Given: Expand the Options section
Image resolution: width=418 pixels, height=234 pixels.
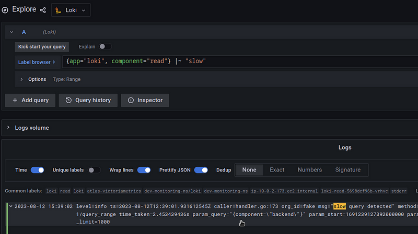Looking at the screenshot, I should click(x=22, y=79).
